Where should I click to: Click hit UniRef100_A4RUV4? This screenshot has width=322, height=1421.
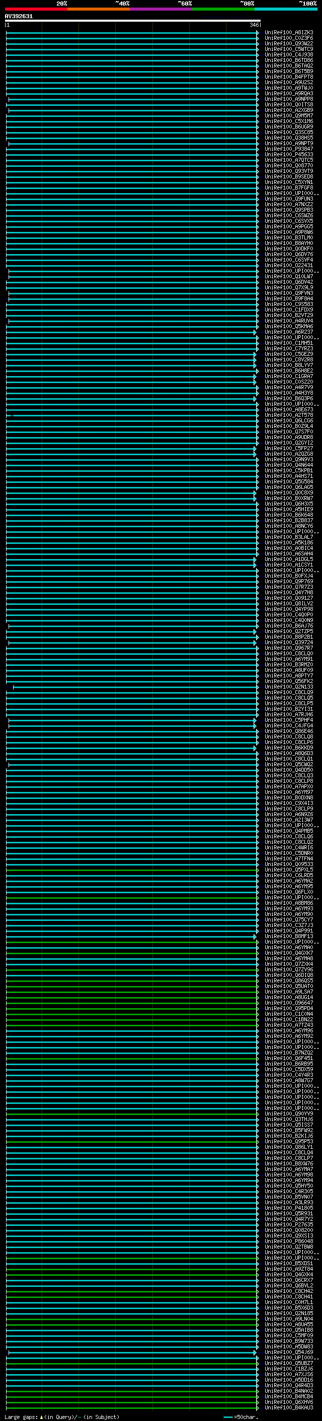[x=289, y=321]
